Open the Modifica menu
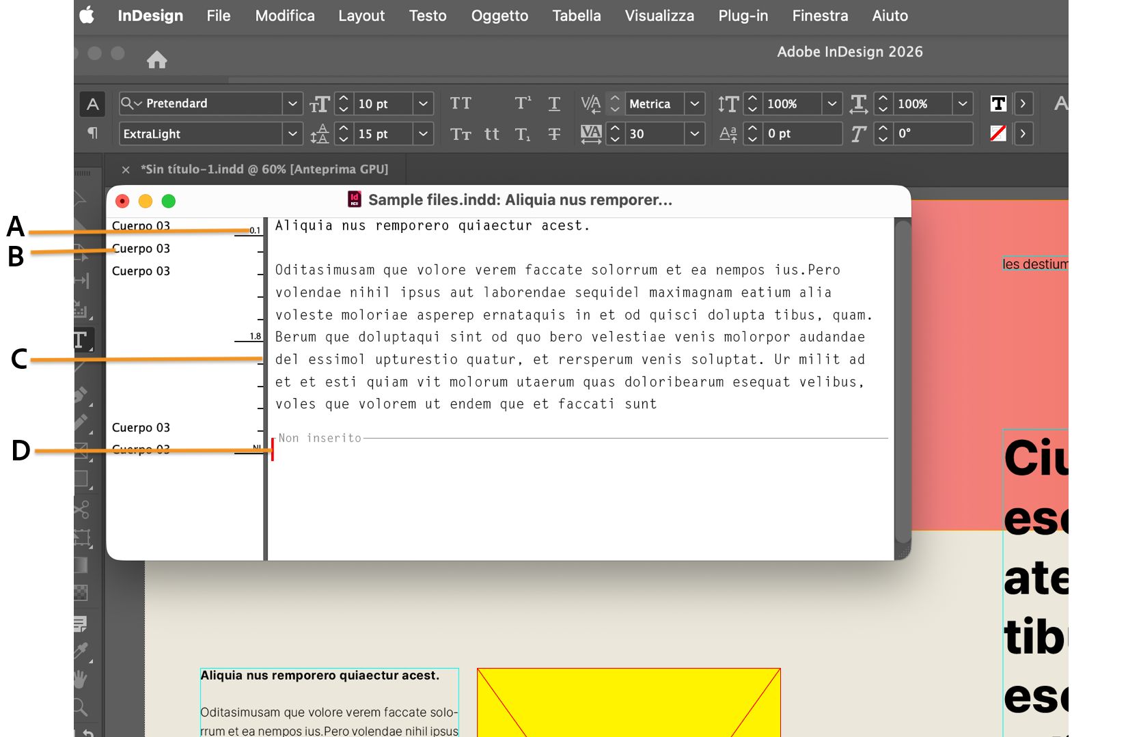The height and width of the screenshot is (737, 1141). pos(285,16)
